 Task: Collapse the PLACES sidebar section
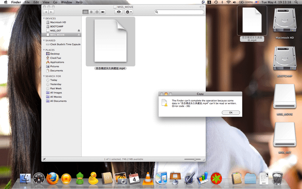click(x=44, y=50)
